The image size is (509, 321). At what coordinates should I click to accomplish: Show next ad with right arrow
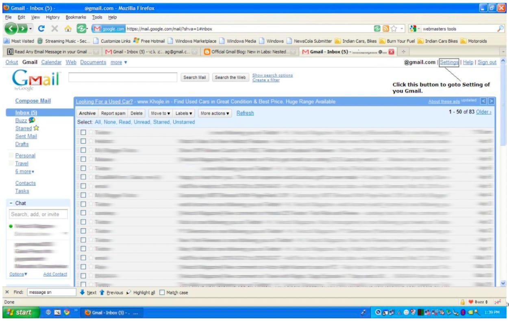click(x=491, y=101)
